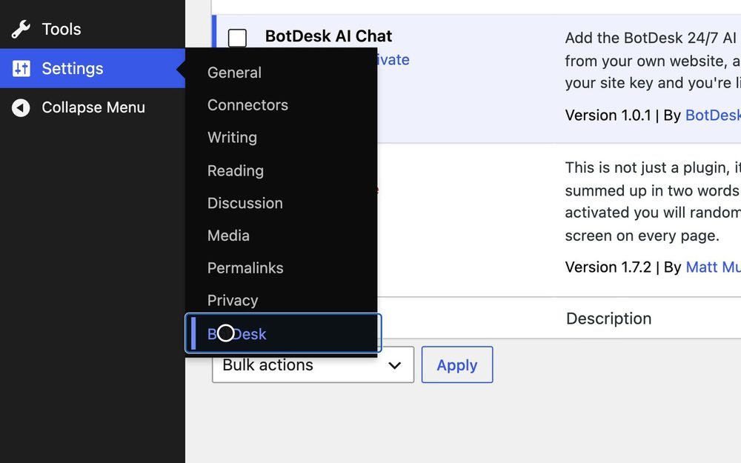Click the partially hidden Deactivate link
The height and width of the screenshot is (463, 741).
(x=393, y=60)
